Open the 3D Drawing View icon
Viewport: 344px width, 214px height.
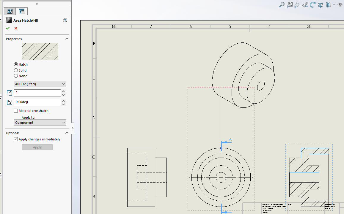pos(321,4)
